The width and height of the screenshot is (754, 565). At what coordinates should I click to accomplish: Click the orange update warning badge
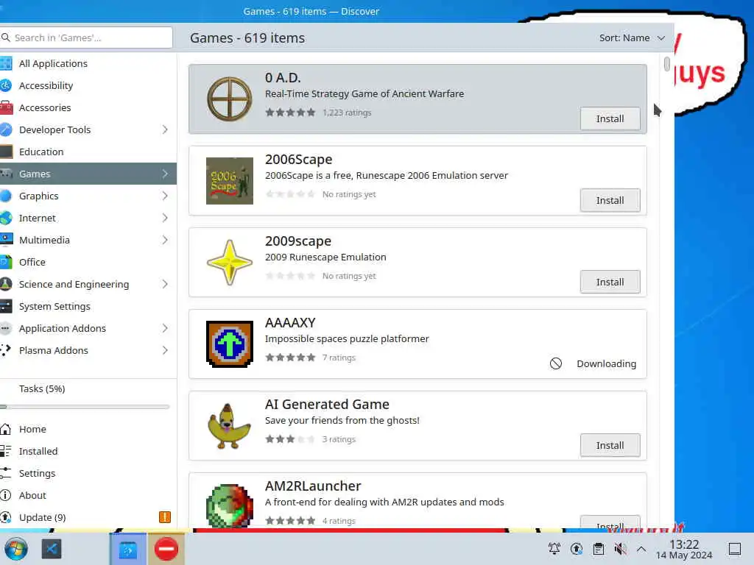(x=164, y=517)
